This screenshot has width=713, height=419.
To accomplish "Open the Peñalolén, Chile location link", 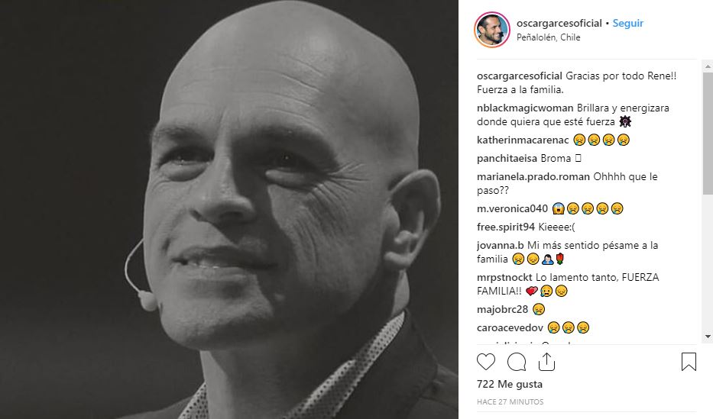I will coord(548,37).
